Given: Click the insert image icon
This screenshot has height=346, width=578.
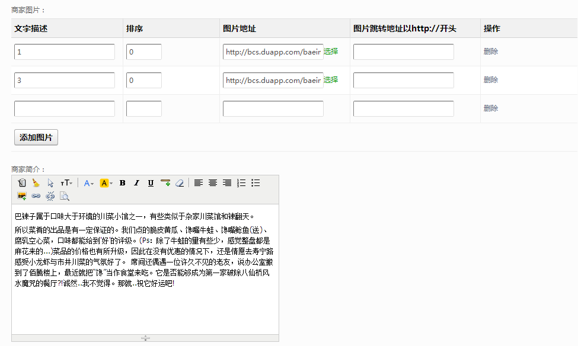Looking at the screenshot, I should (22, 196).
